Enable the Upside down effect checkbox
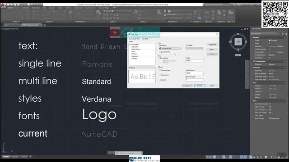The height and width of the screenshot is (162, 289). [x=160, y=70]
